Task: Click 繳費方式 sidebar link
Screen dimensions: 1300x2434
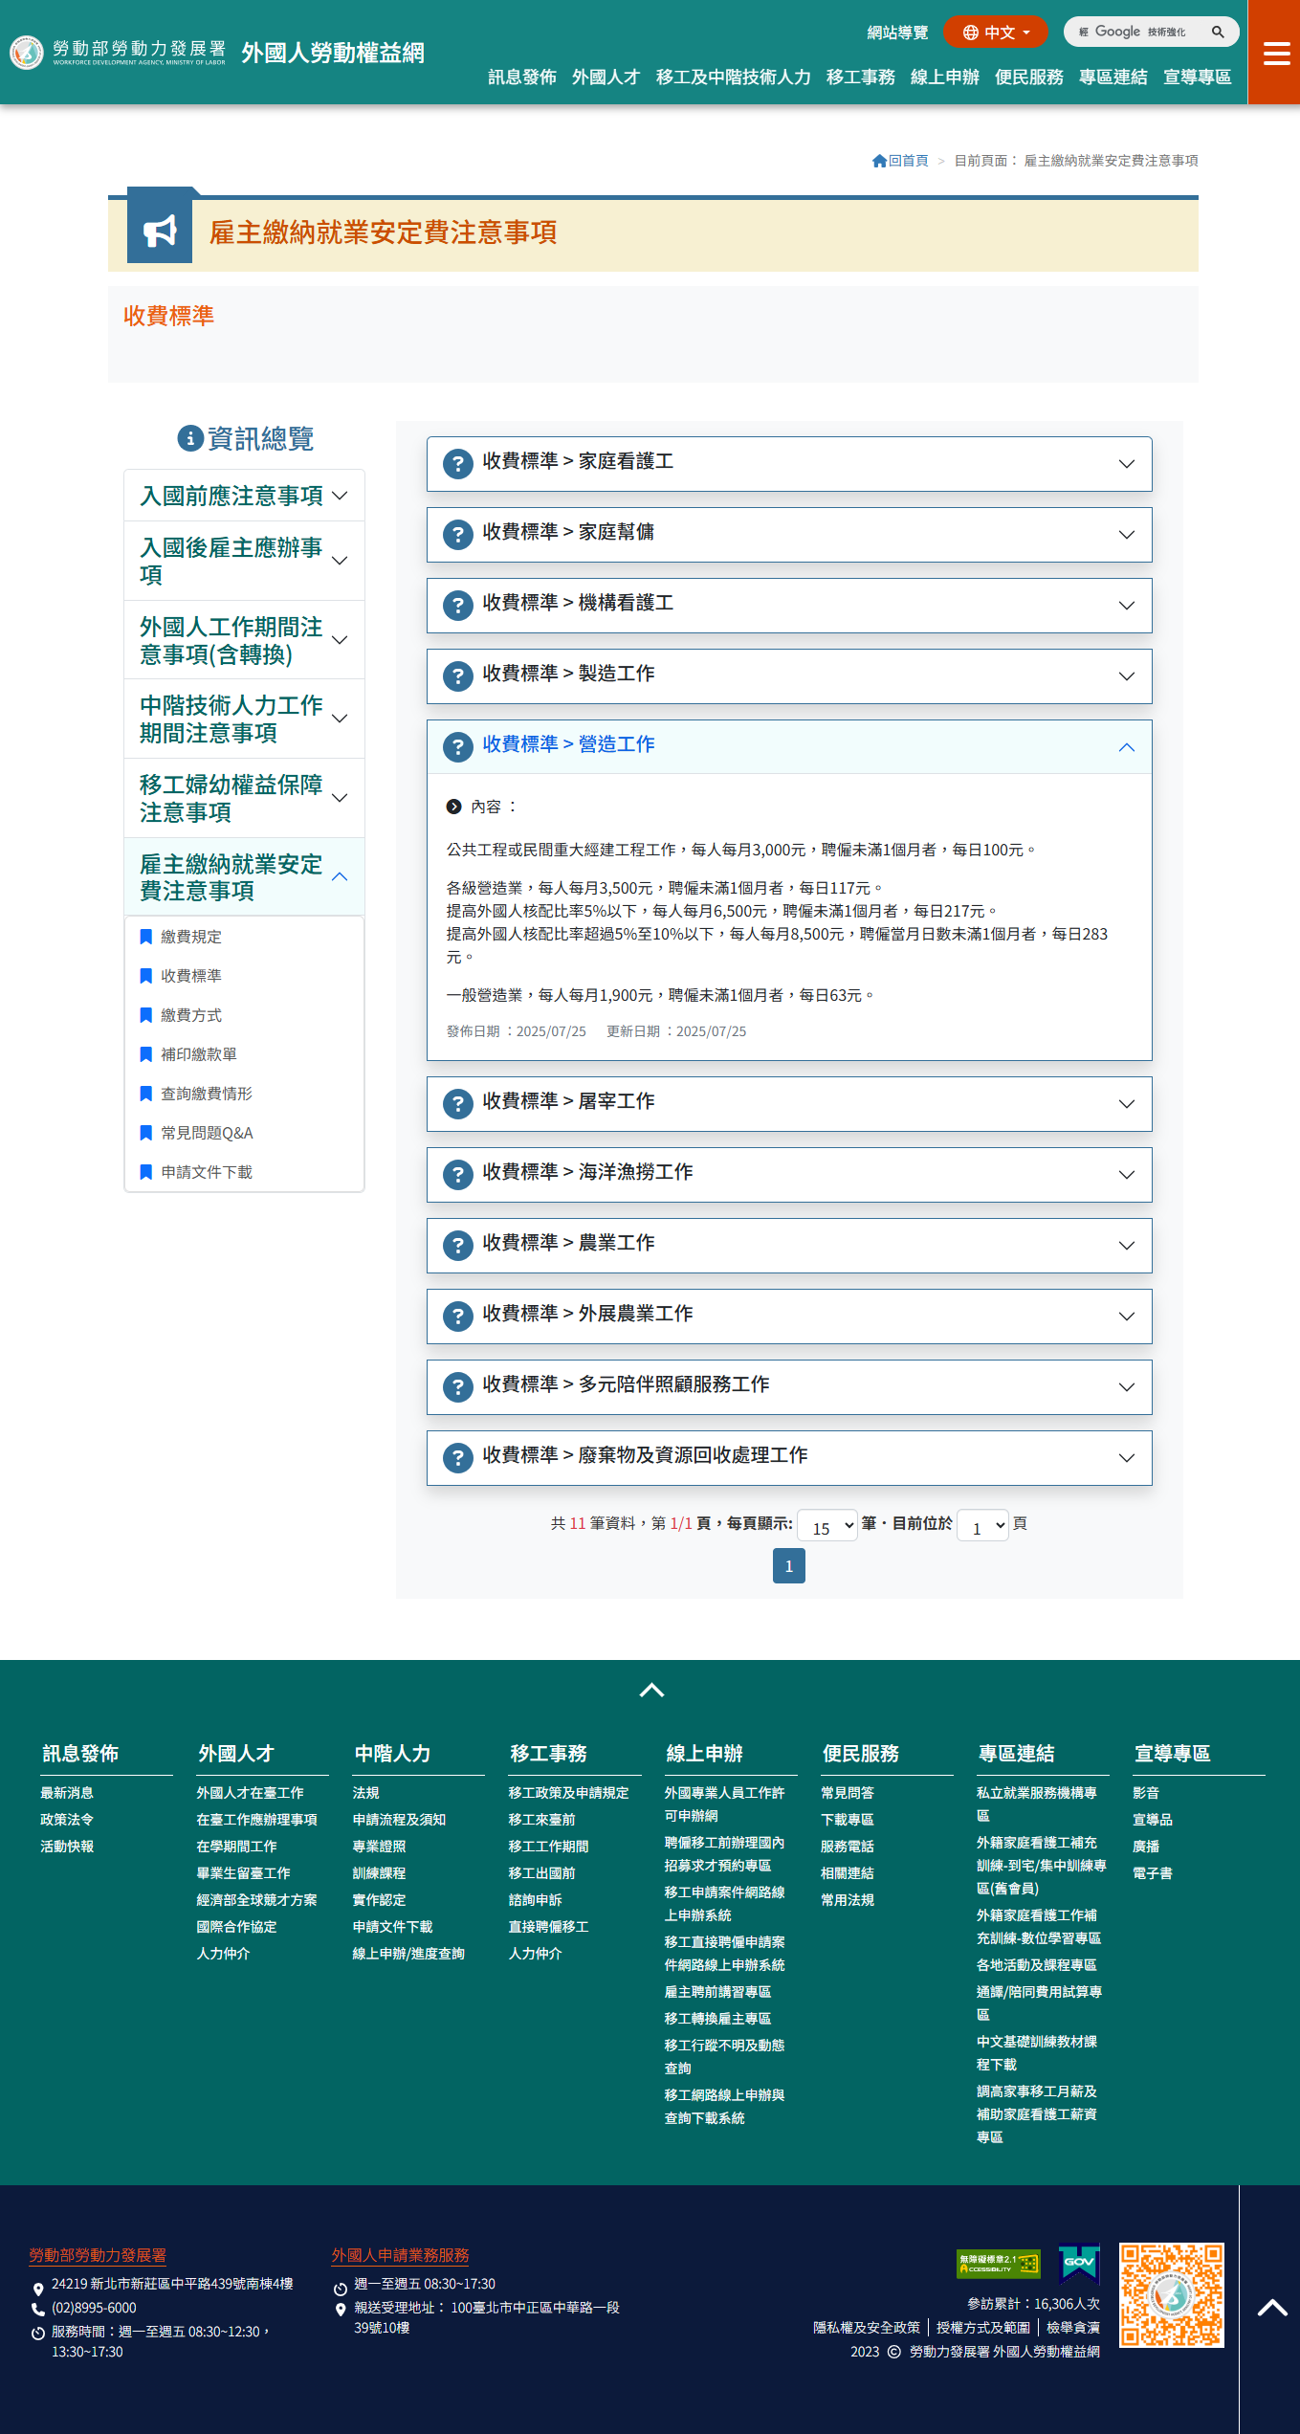Action: (x=191, y=1015)
